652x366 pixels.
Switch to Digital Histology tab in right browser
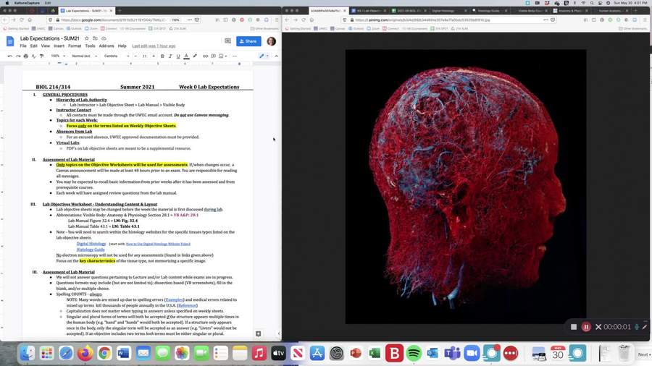[448, 10]
